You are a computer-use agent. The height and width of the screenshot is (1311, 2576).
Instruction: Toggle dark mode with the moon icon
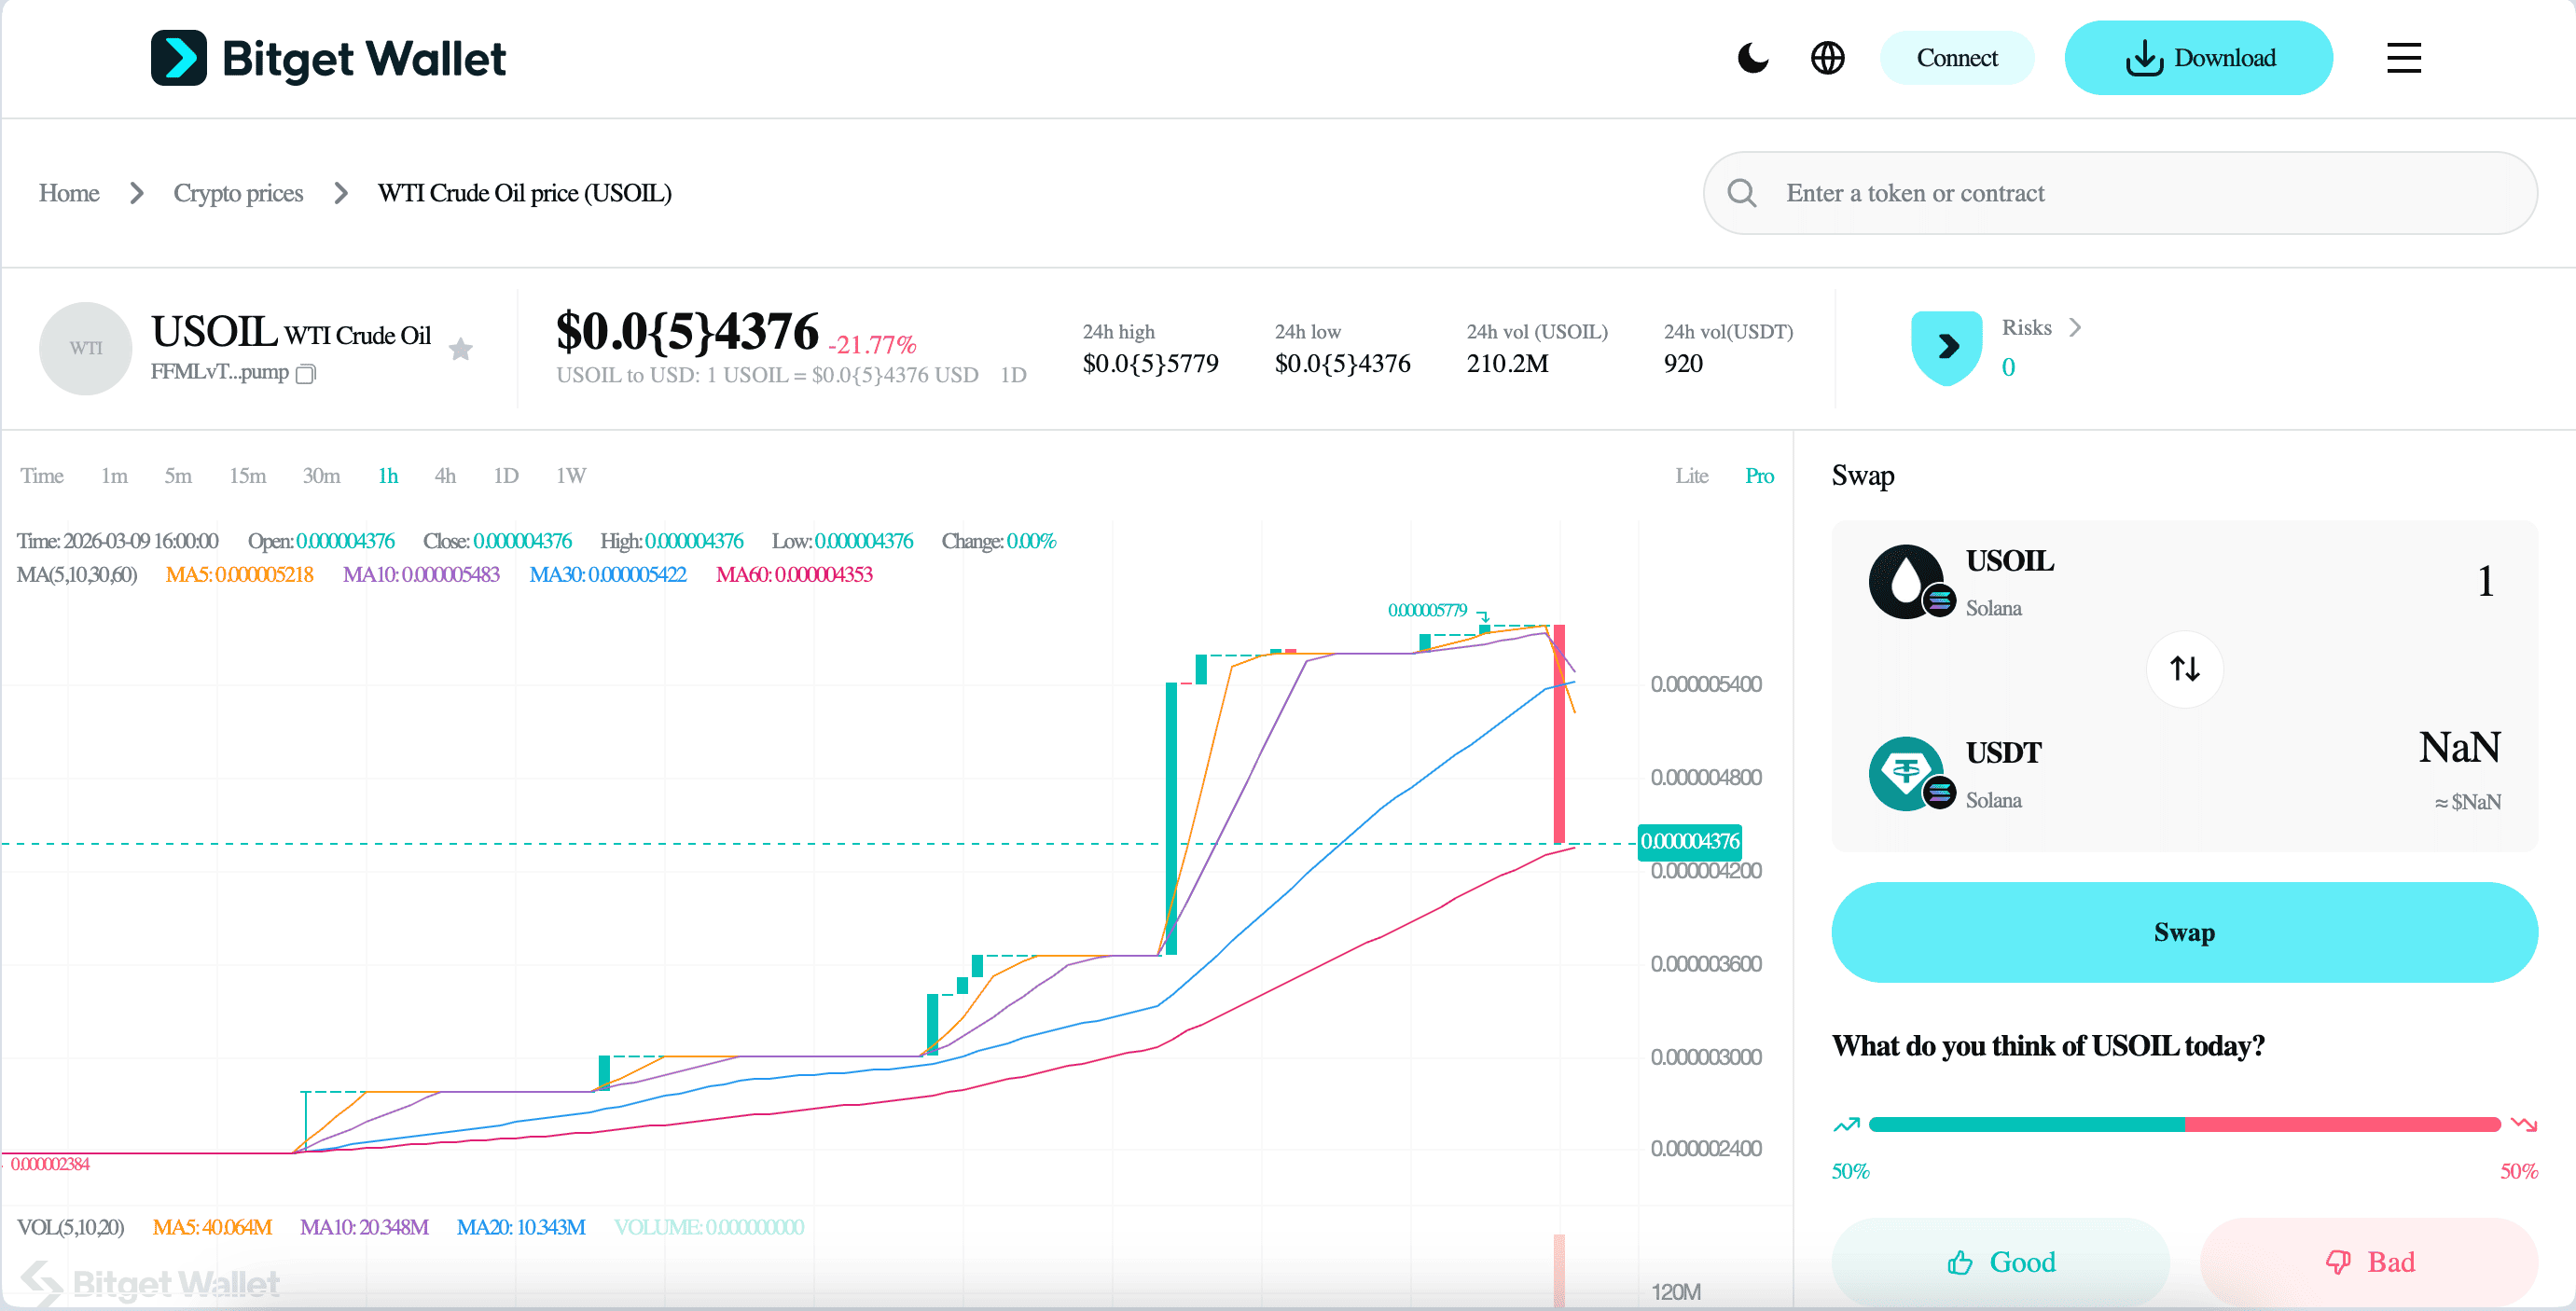click(1753, 58)
